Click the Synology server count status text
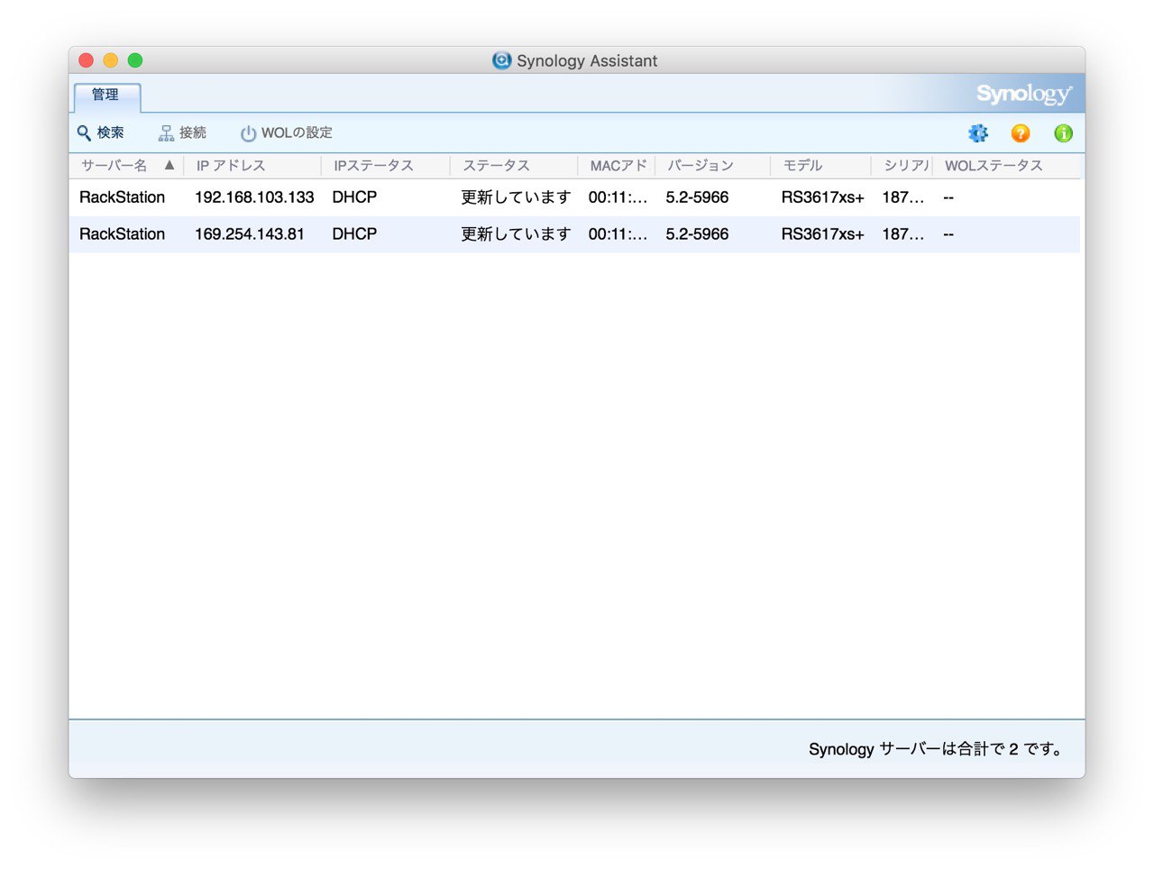The width and height of the screenshot is (1154, 869). pyautogui.click(x=937, y=749)
